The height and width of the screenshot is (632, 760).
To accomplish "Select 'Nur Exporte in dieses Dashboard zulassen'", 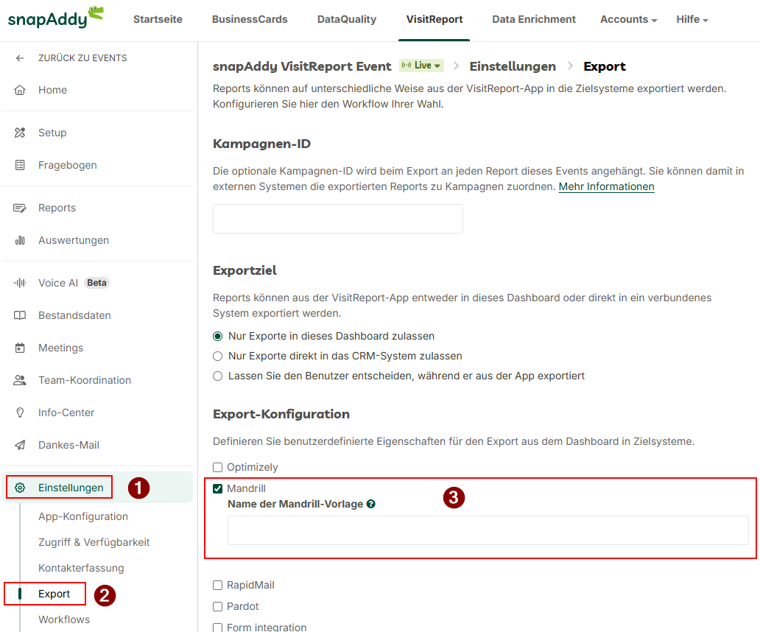I will [x=218, y=337].
